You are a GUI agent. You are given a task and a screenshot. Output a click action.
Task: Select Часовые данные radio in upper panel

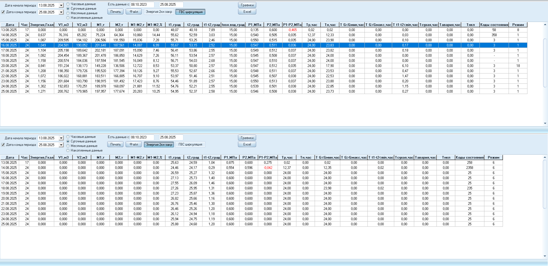(x=68, y=4)
